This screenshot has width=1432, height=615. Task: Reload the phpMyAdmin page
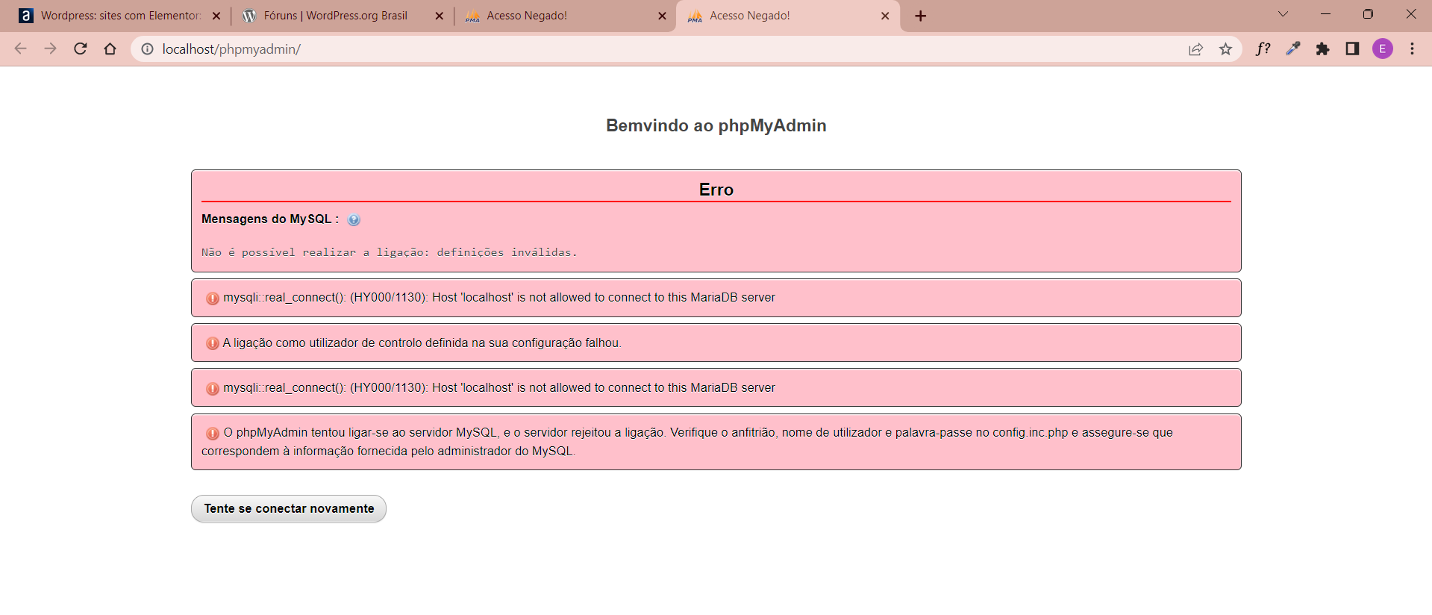(81, 49)
